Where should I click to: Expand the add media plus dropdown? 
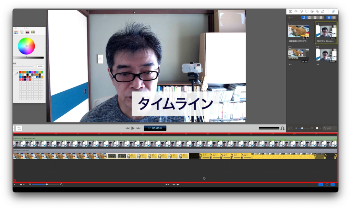[x=290, y=18]
